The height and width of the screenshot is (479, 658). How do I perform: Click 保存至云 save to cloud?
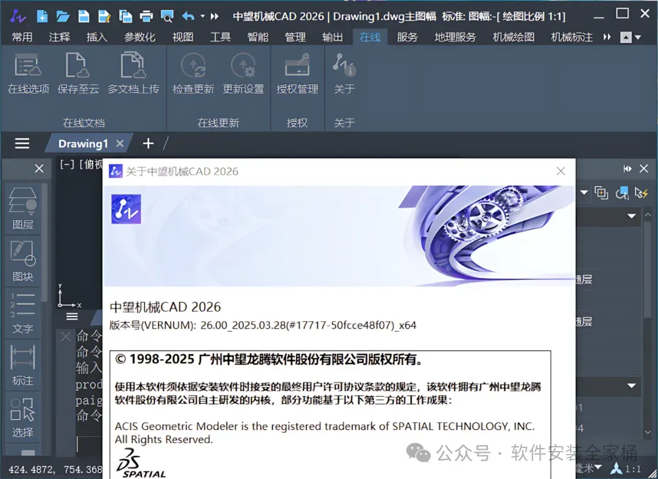coord(78,73)
